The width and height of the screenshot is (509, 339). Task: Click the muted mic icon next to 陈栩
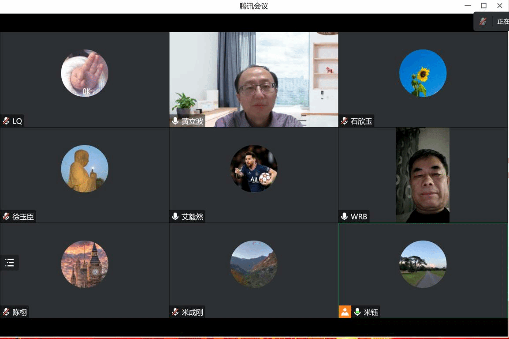(6, 313)
